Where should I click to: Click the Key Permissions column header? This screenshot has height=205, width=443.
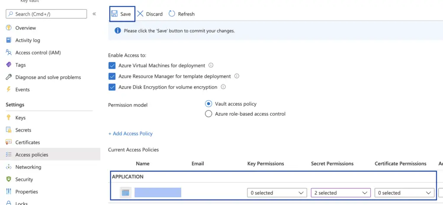pos(266,164)
